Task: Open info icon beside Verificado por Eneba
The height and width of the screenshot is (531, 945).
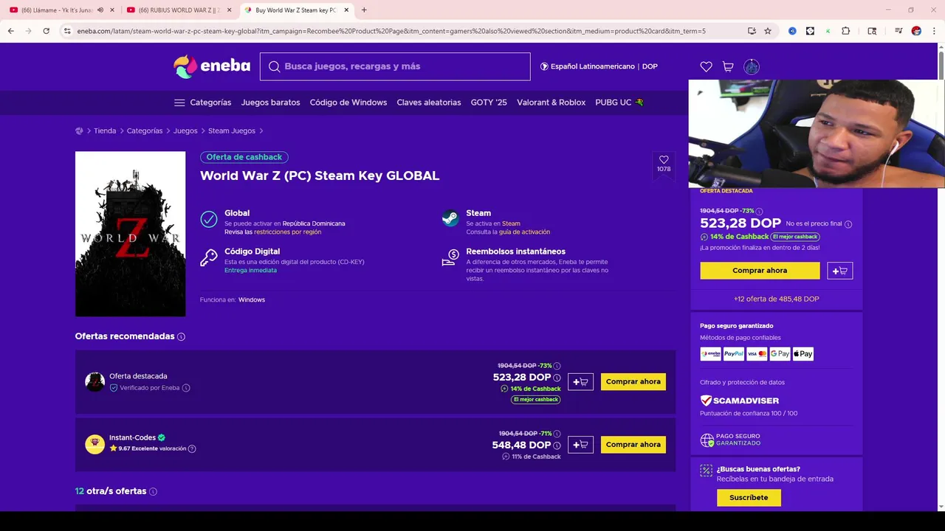Action: [186, 388]
